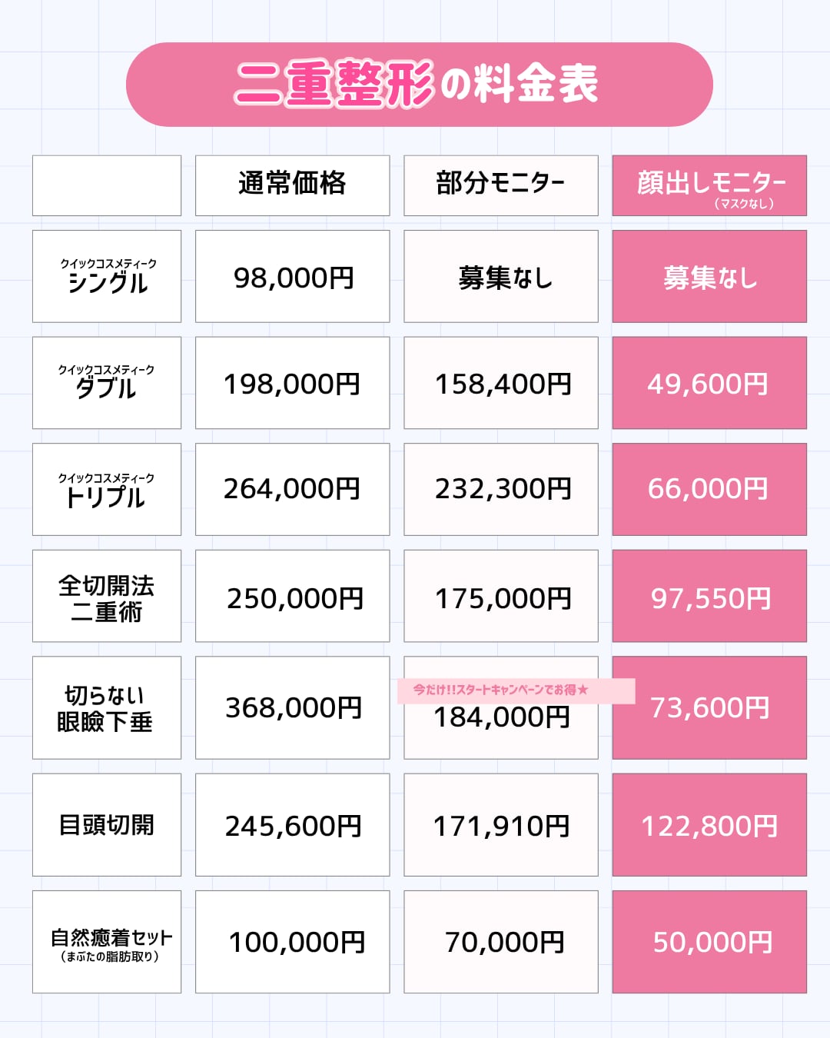Click the トリプル row label cell
830x1038 pixels.
107,489
